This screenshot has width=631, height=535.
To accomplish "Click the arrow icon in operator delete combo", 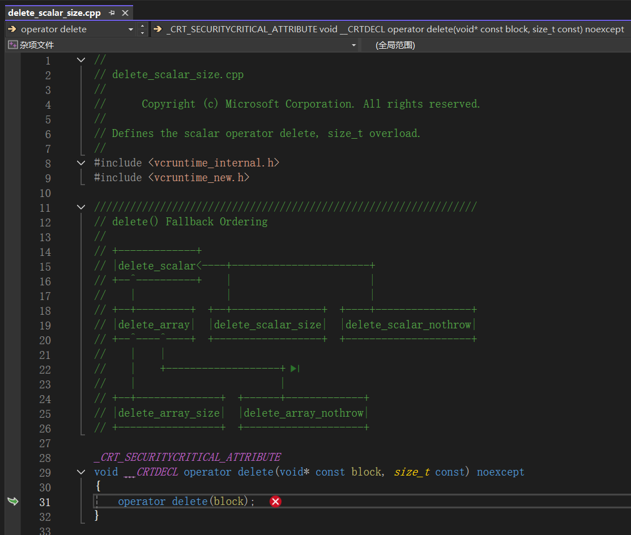I will tap(12, 29).
